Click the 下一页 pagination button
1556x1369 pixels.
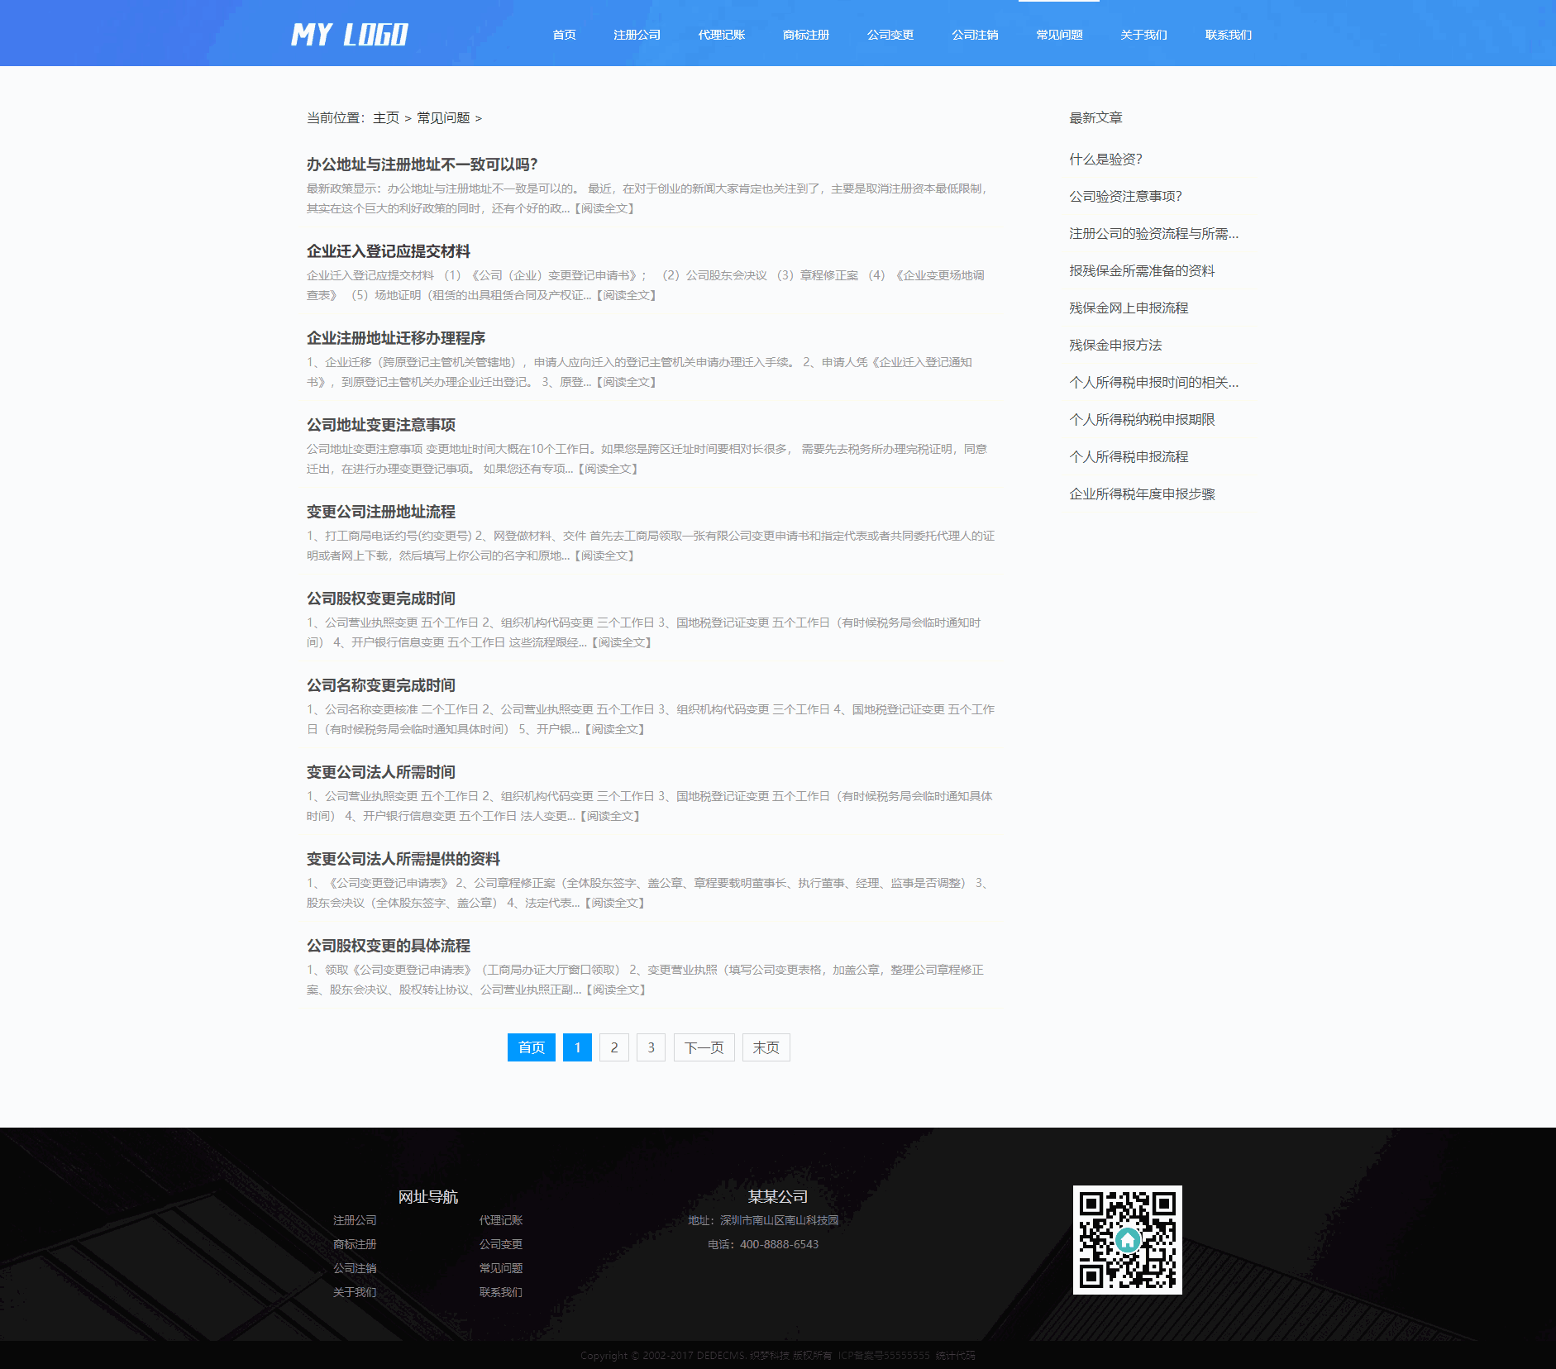704,1047
